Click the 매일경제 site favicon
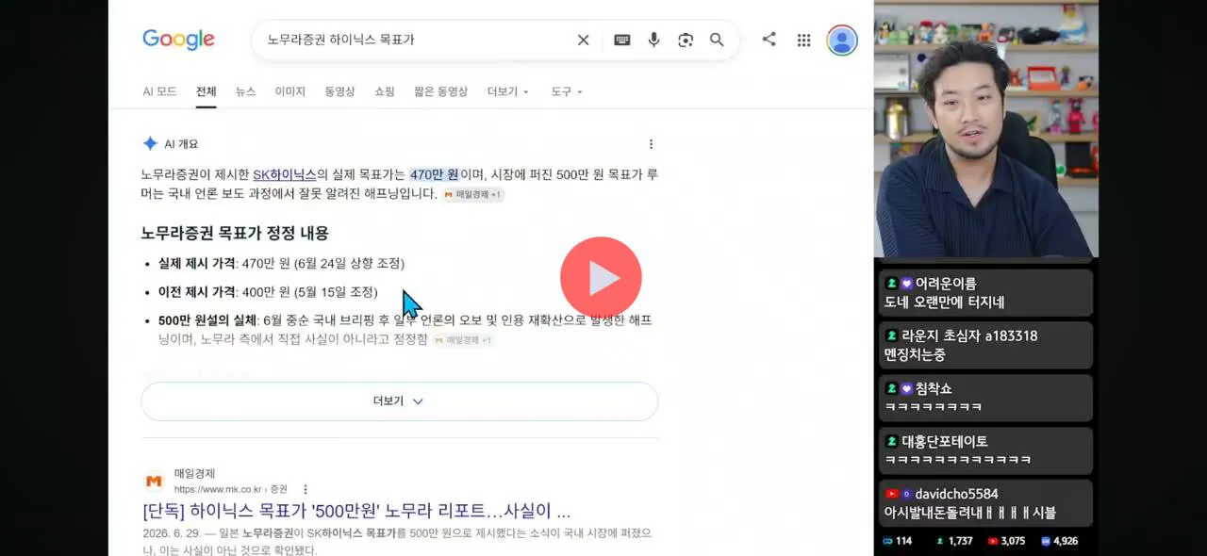This screenshot has width=1207, height=556. coord(154,482)
